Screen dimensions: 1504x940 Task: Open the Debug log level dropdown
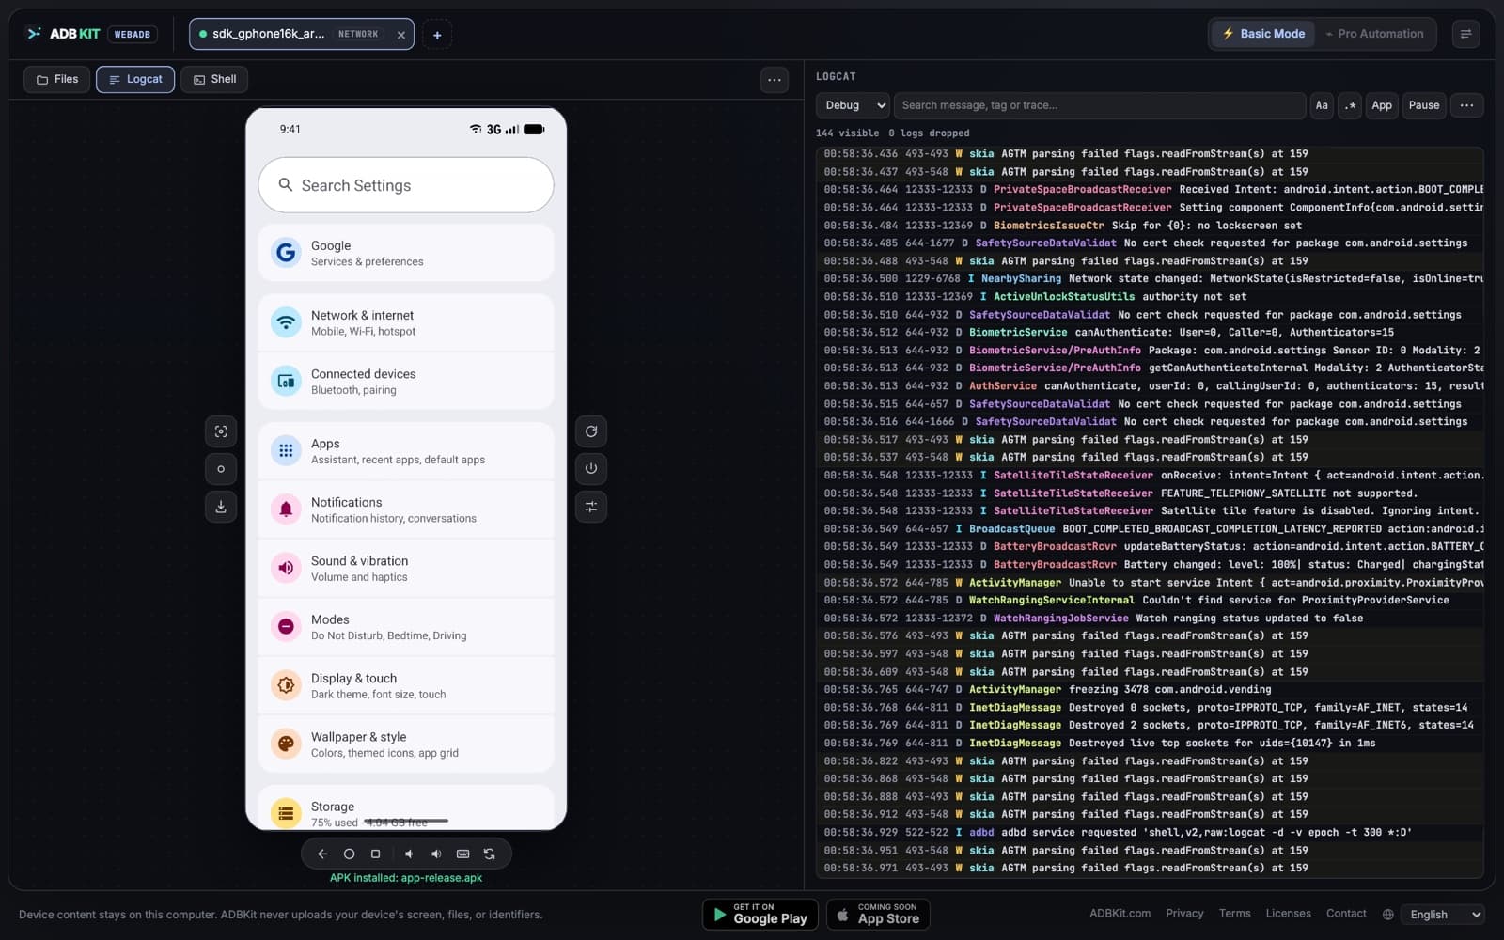pyautogui.click(x=853, y=105)
